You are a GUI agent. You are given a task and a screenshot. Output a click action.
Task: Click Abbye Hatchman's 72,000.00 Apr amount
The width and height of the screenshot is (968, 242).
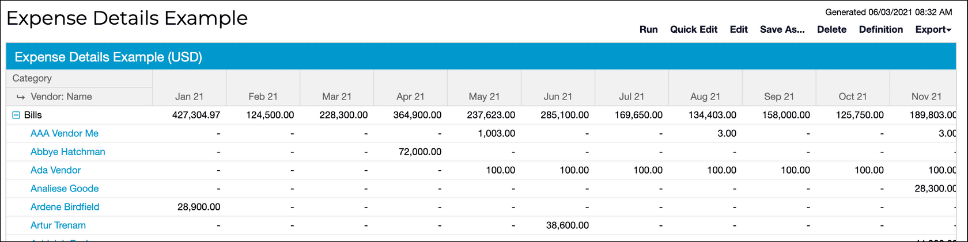click(420, 152)
